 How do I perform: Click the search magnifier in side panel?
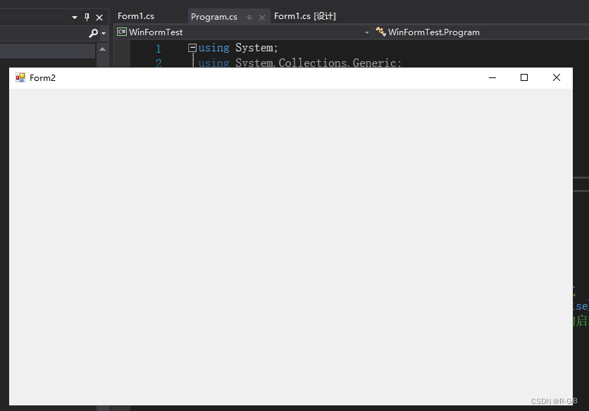coord(93,33)
